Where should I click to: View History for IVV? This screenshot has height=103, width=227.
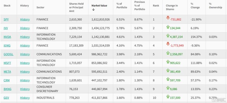click(25, 28)
